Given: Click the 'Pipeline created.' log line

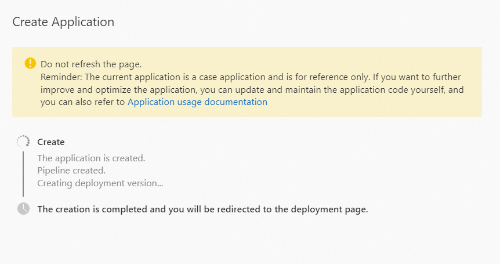Looking at the screenshot, I should click(71, 171).
